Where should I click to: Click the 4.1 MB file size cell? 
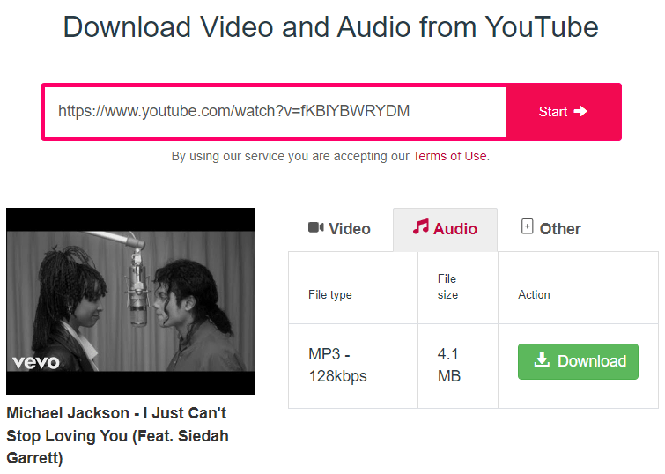458,366
